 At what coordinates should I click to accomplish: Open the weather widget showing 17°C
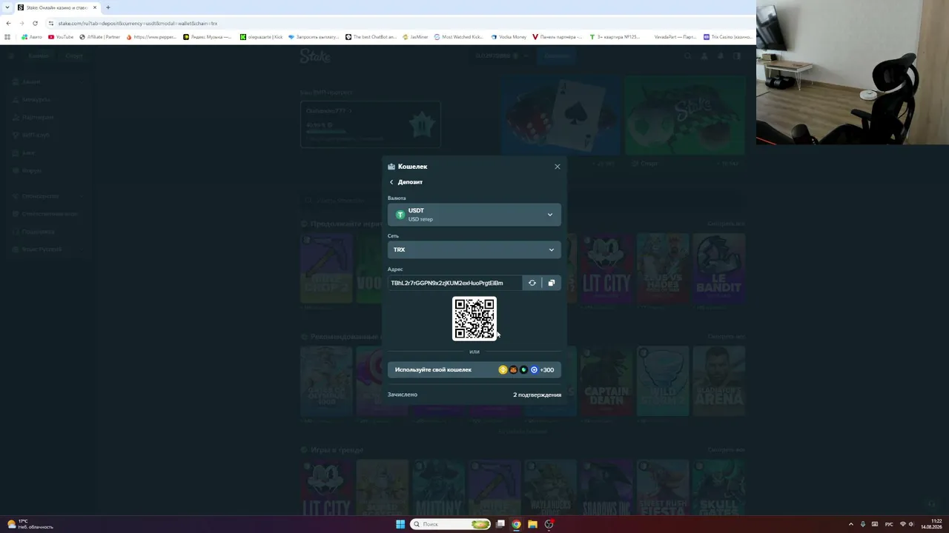pos(30,524)
